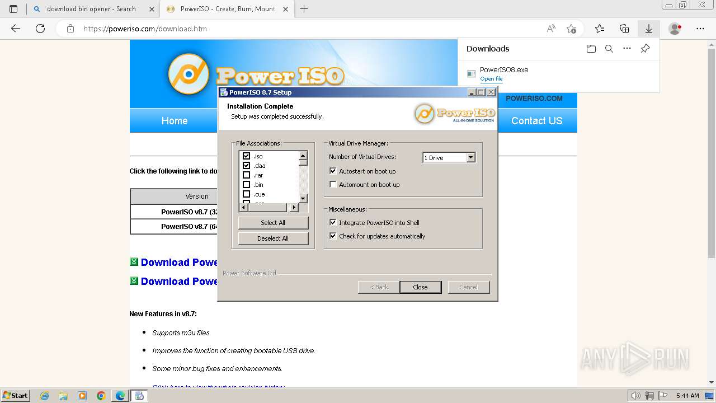This screenshot has width=716, height=403.
Task: Open the Edge tab actions menu icon
Action: 13,9
